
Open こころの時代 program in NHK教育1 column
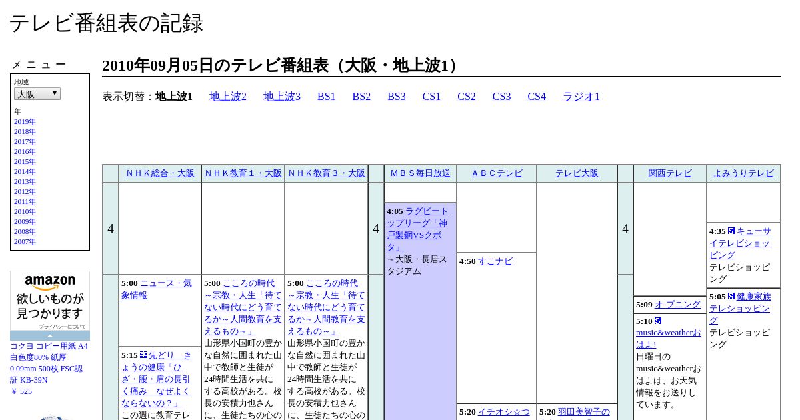(x=243, y=307)
